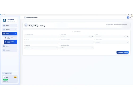
Task: Click the Cheque Details section label
Action: click(77, 32)
